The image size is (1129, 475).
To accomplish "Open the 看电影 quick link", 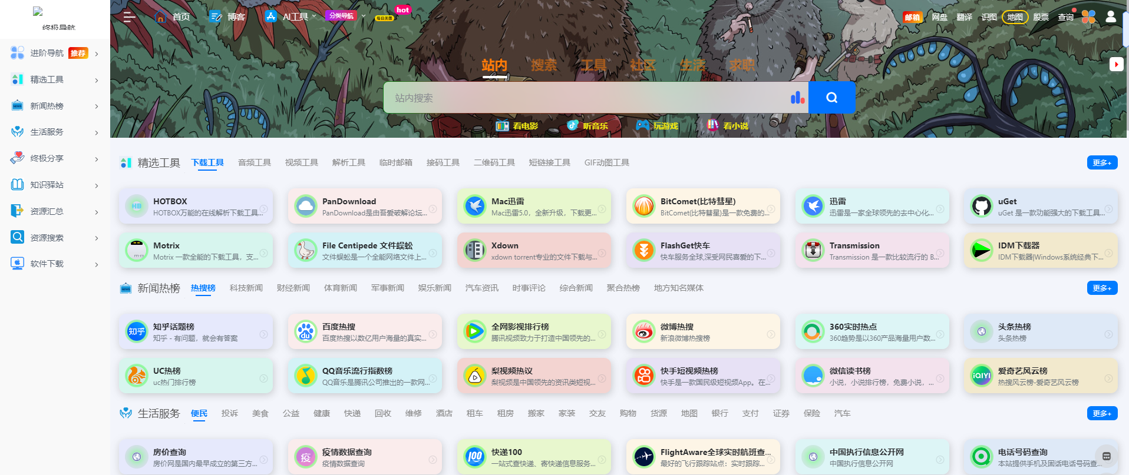I will pyautogui.click(x=517, y=125).
